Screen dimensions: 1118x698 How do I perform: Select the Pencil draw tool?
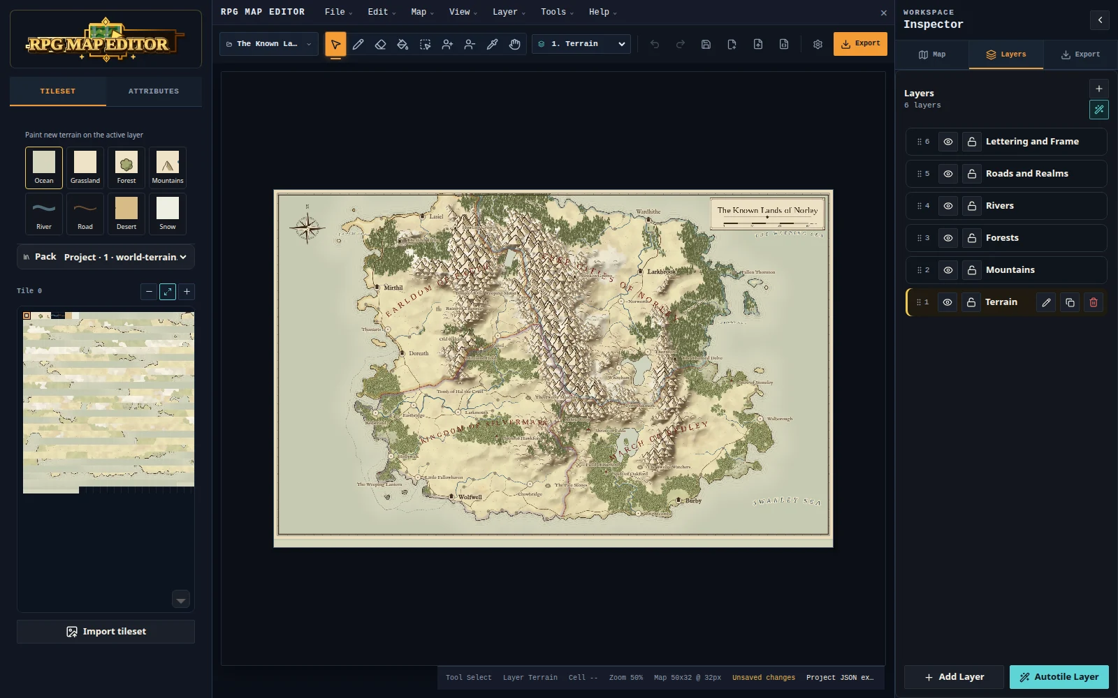[x=358, y=44]
